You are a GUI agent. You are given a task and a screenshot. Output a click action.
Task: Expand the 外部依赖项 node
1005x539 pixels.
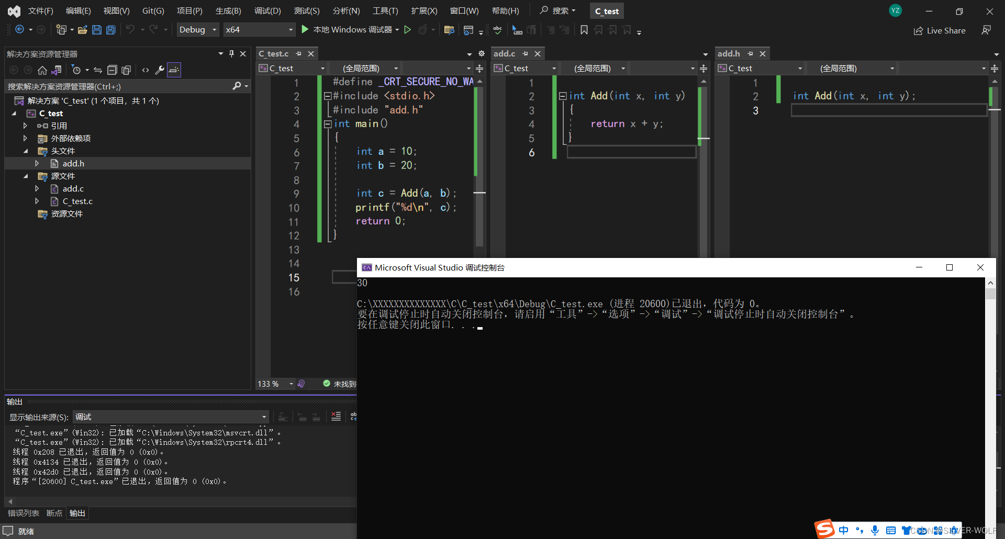point(25,138)
